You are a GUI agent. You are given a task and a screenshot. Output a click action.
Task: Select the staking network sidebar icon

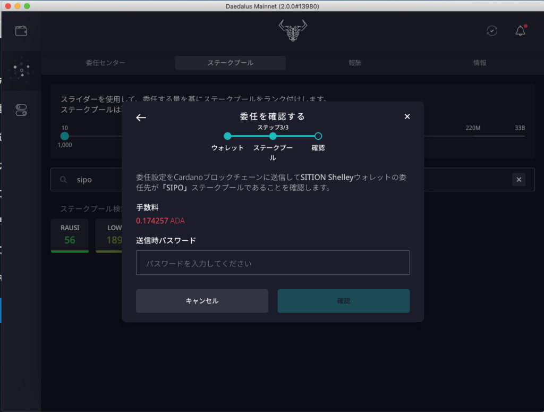coord(21,70)
